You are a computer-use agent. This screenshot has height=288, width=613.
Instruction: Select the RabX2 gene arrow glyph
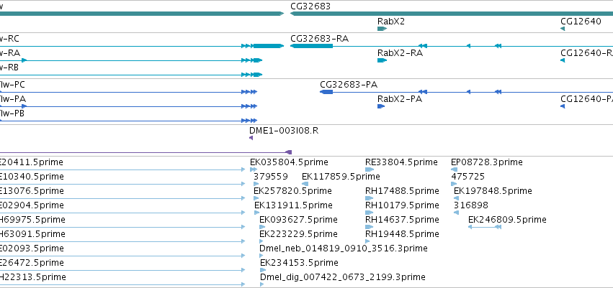[x=382, y=29]
